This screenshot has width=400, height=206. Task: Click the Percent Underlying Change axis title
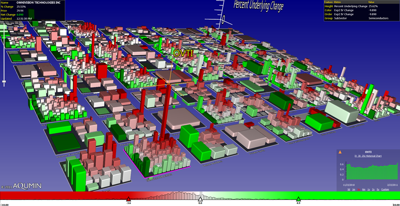point(258,5)
